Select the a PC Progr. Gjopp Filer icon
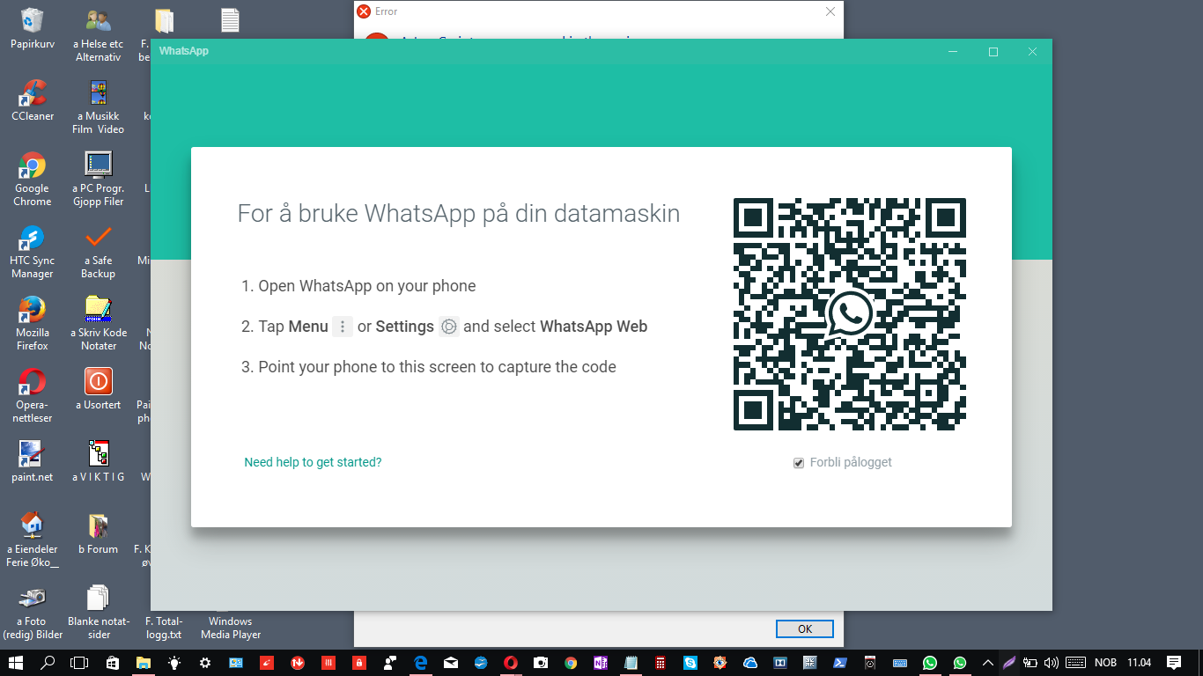The width and height of the screenshot is (1203, 676). [x=99, y=180]
